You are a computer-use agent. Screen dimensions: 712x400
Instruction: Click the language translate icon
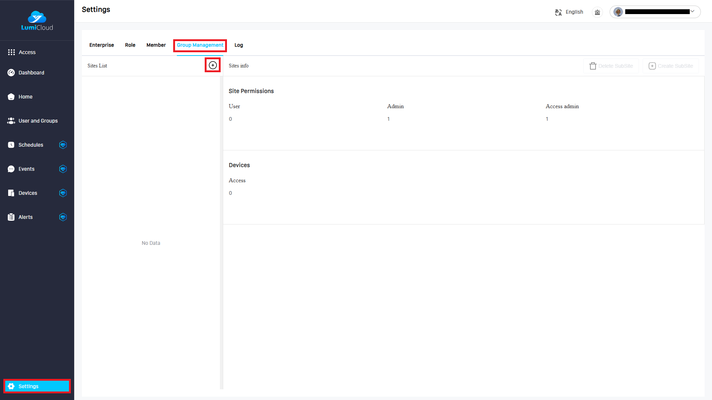pos(558,12)
